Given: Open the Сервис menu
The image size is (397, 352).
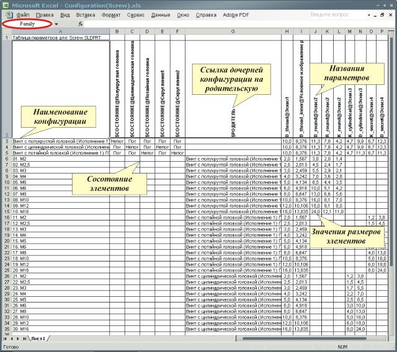Looking at the screenshot, I should (x=136, y=15).
